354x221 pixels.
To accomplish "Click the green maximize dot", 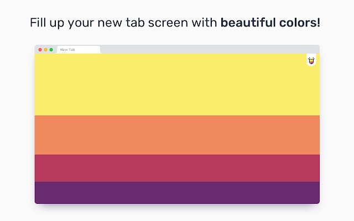I will pos(51,50).
